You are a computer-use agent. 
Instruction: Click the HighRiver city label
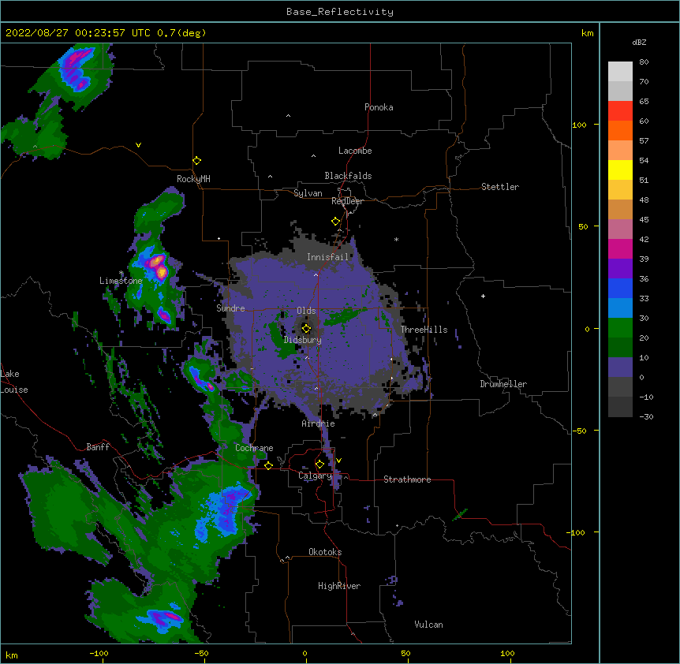coord(339,586)
